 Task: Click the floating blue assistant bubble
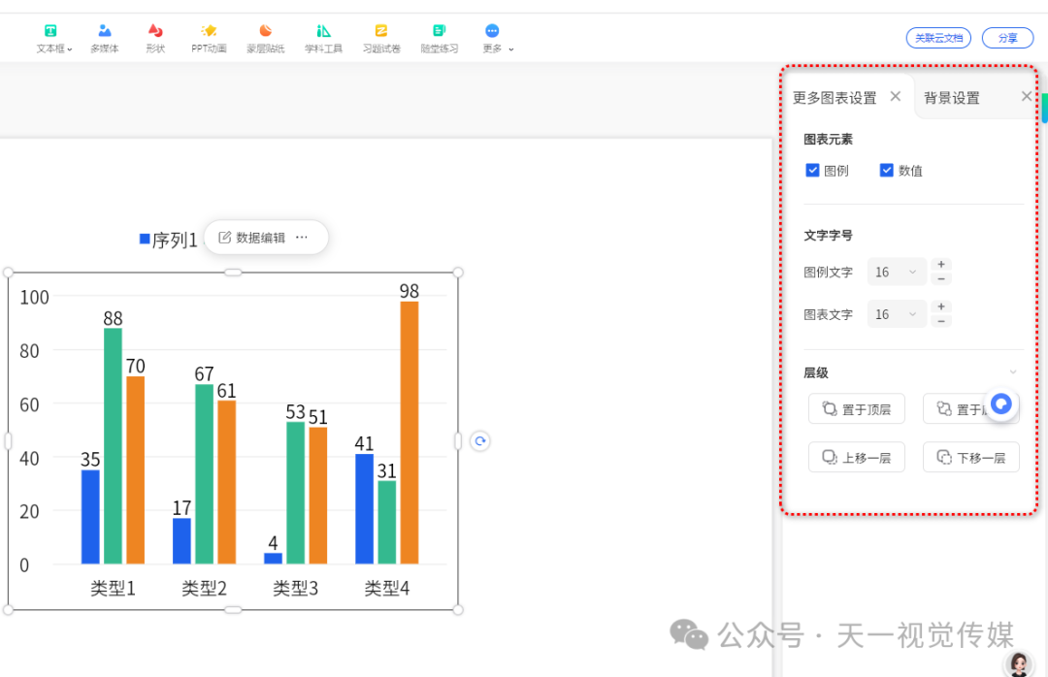(1001, 405)
